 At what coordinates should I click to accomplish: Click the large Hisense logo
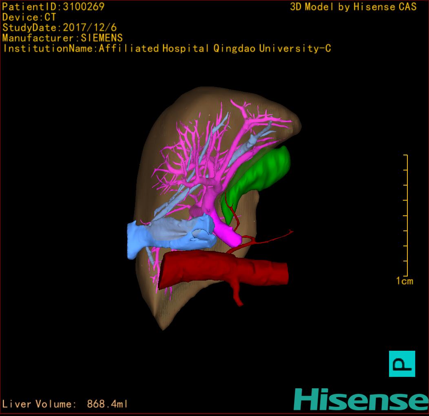pyautogui.click(x=360, y=399)
